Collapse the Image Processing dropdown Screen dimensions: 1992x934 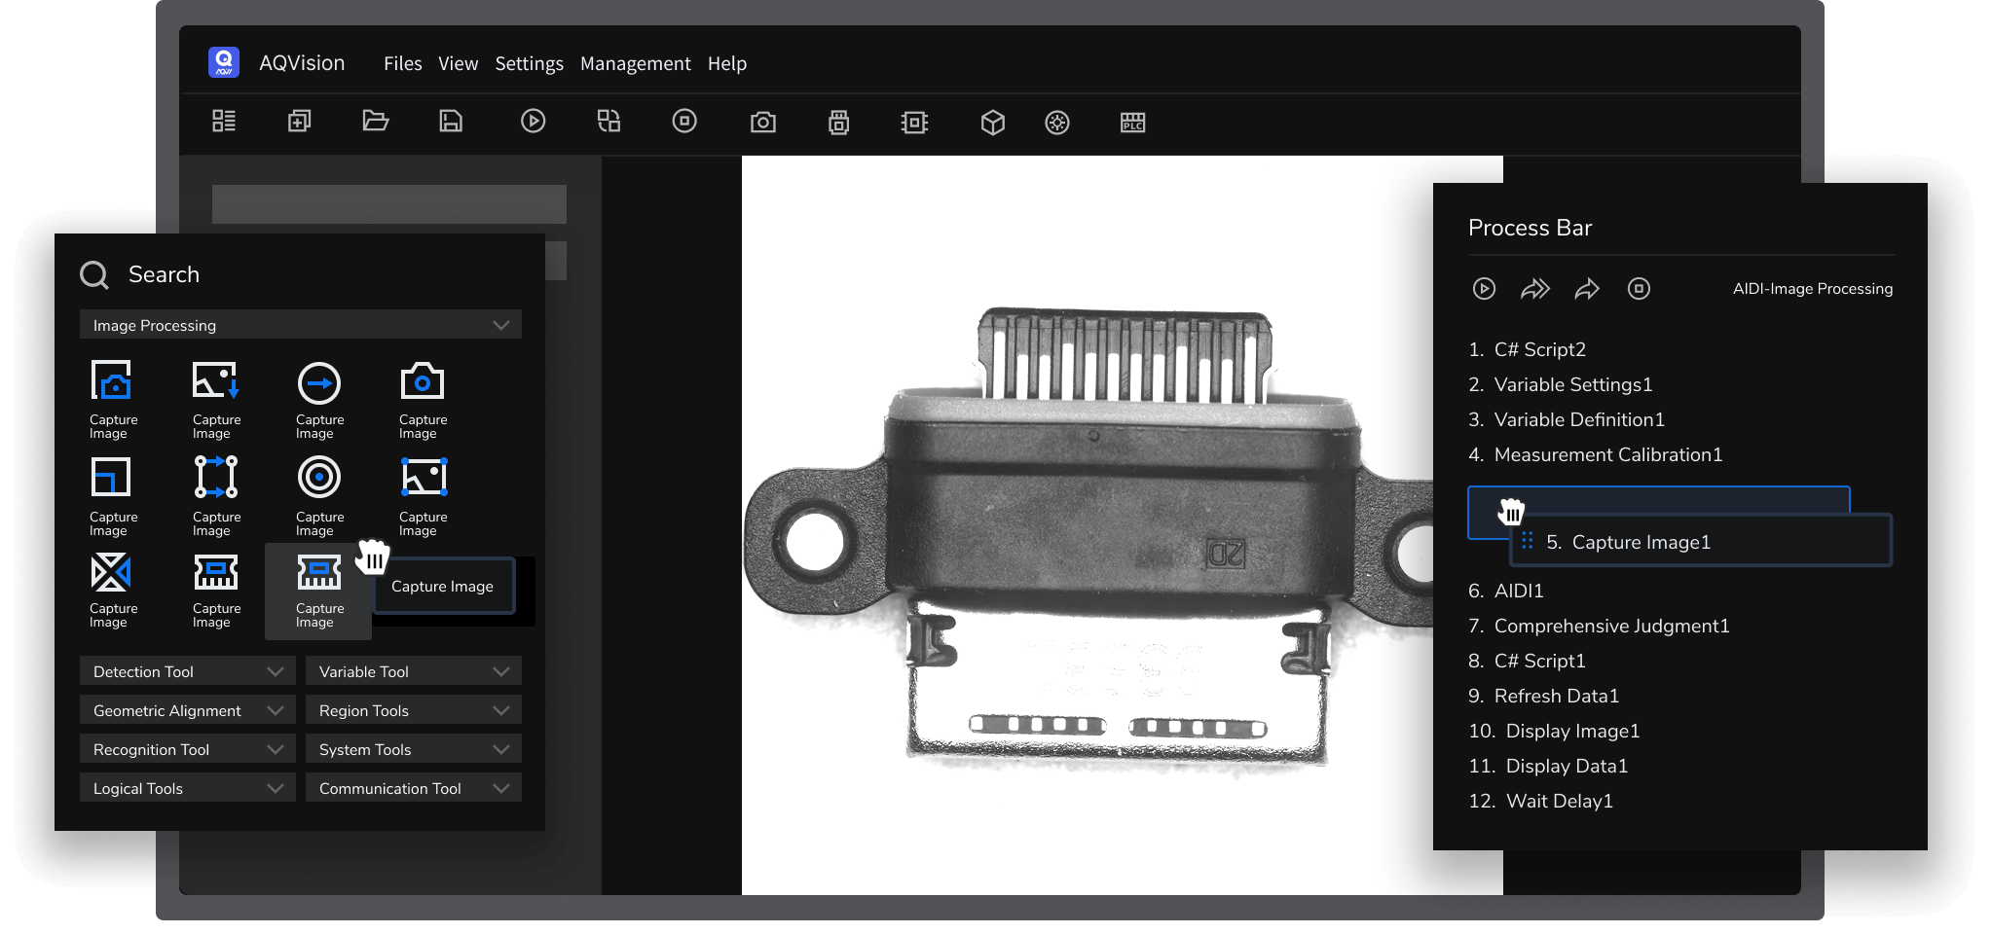[500, 325]
